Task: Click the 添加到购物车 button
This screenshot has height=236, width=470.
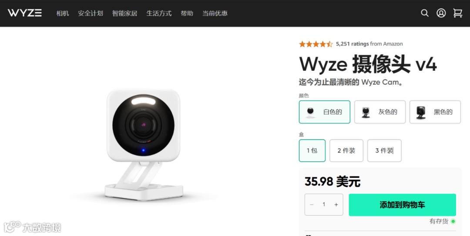Action: [402, 205]
